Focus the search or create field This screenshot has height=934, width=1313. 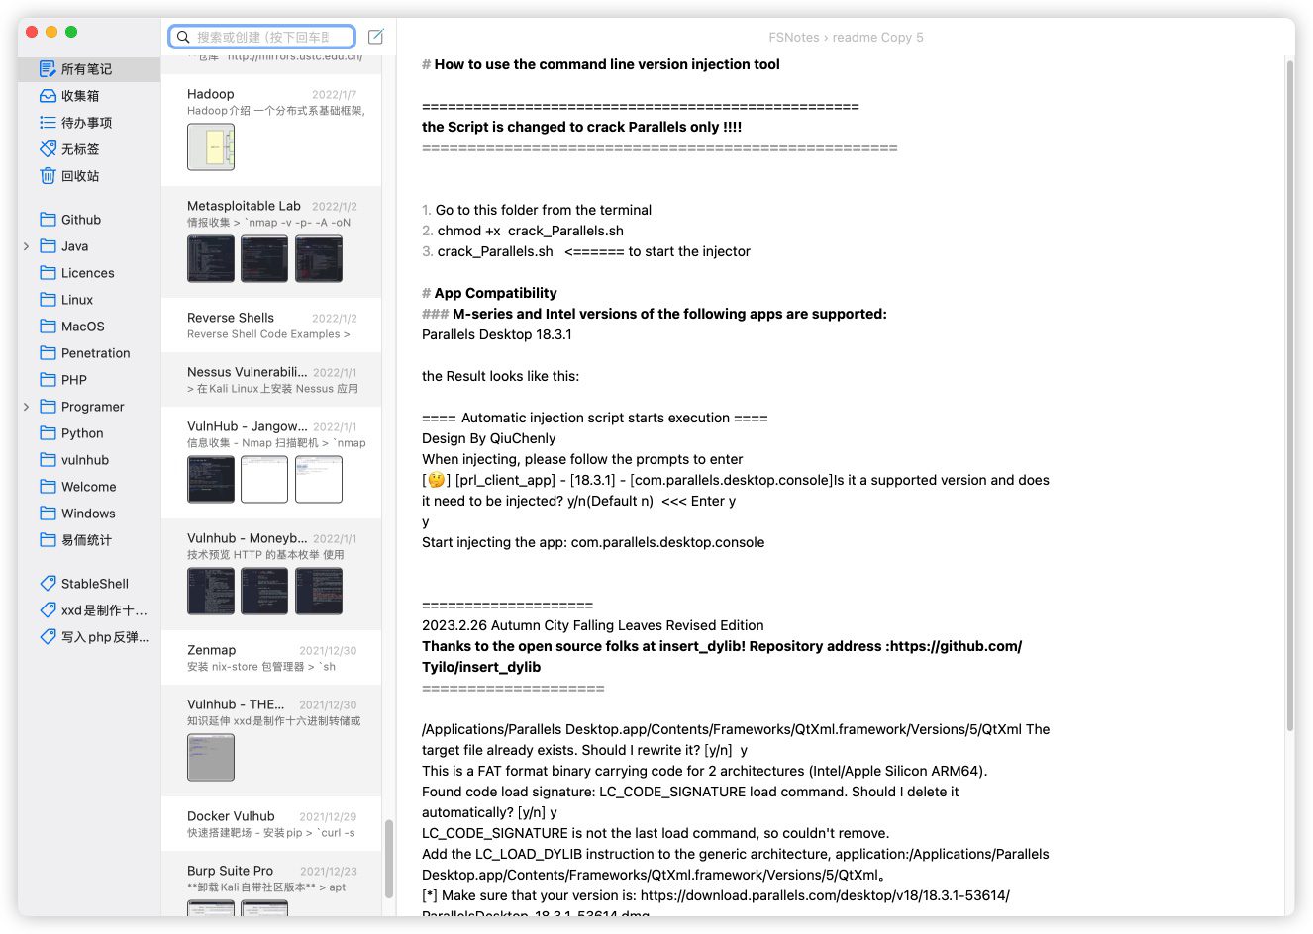coord(262,37)
